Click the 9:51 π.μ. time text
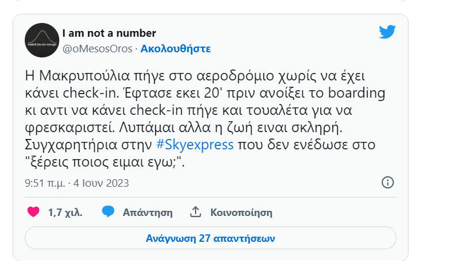 [44, 183]
